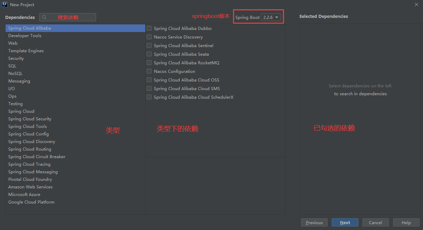
Task: Select Microsoft Azure category
Action: pos(75,195)
